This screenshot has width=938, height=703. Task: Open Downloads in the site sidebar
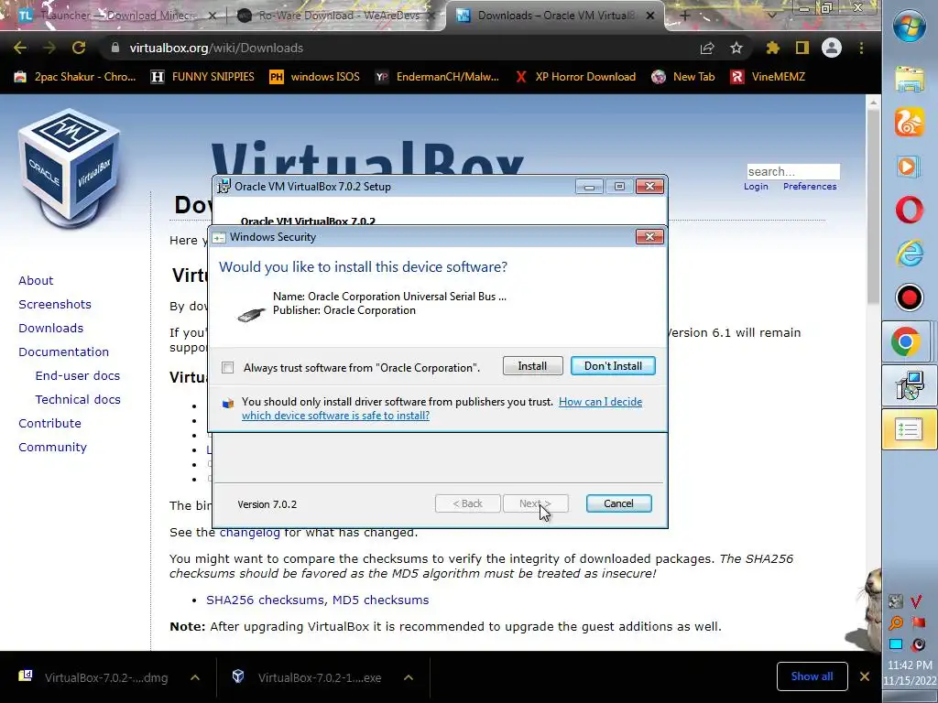click(x=51, y=329)
